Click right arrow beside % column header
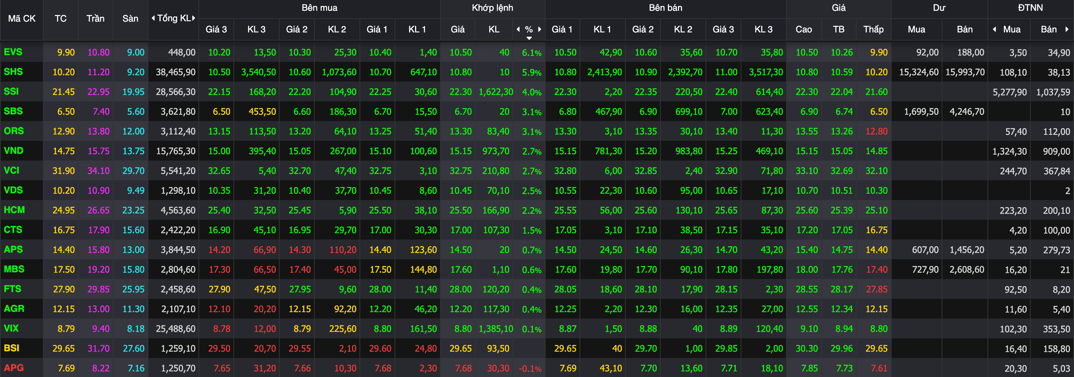 [x=540, y=29]
